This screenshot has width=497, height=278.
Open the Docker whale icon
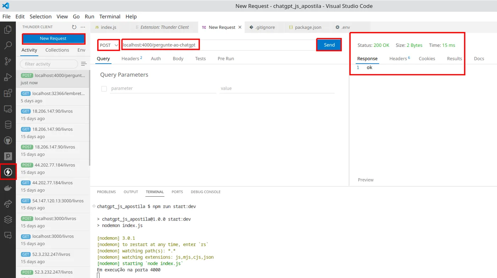8,188
